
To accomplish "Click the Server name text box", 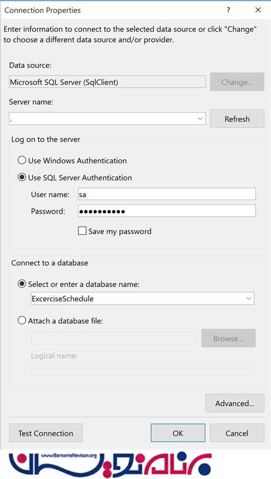I will tap(102, 118).
